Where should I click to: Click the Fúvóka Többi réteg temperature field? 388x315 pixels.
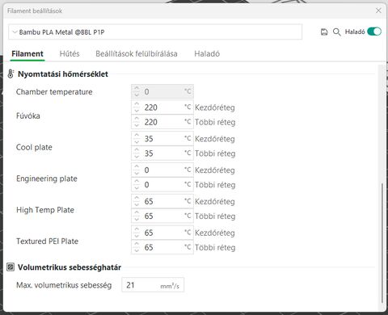(162, 122)
